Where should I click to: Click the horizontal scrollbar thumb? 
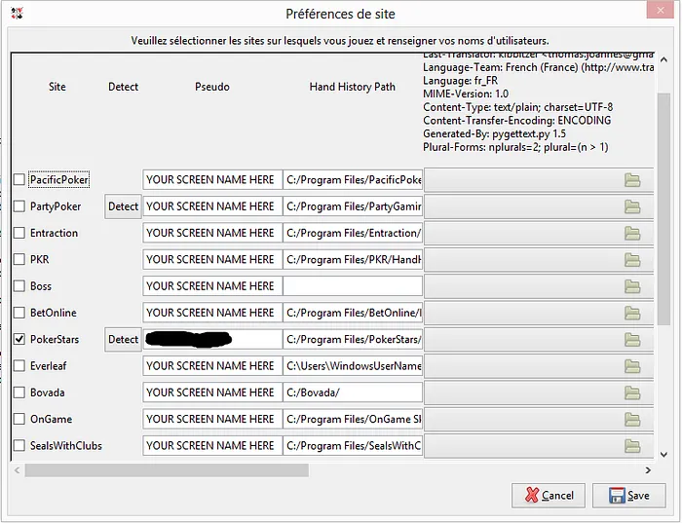coord(167,470)
